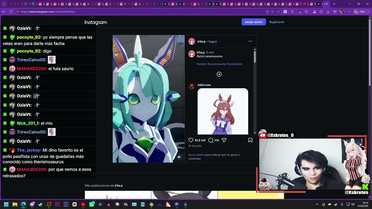Open File Explorer from the taskbar
Image resolution: width=372 pixels, height=209 pixels.
(x=15, y=204)
